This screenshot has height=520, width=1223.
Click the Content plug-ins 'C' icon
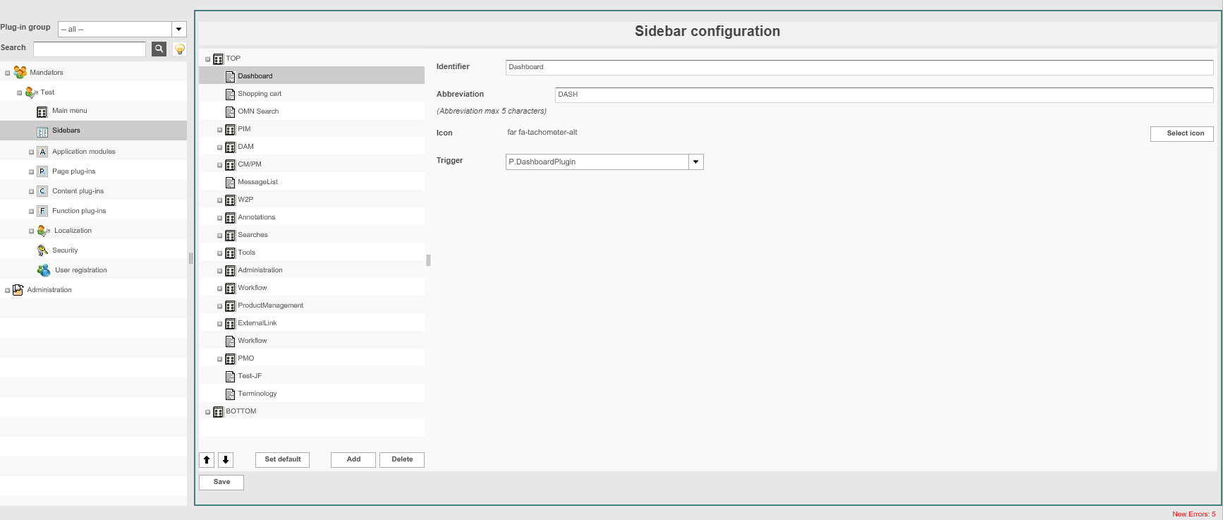click(42, 191)
